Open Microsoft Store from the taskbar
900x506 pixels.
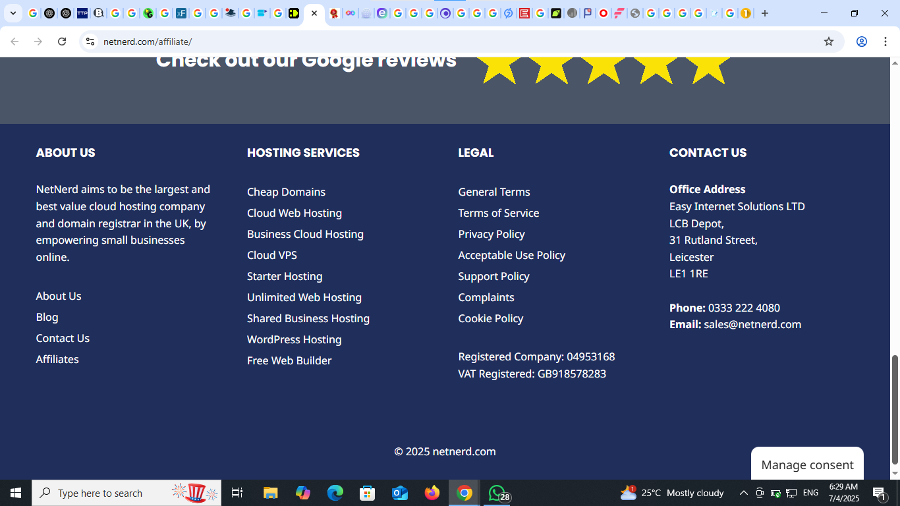(368, 493)
